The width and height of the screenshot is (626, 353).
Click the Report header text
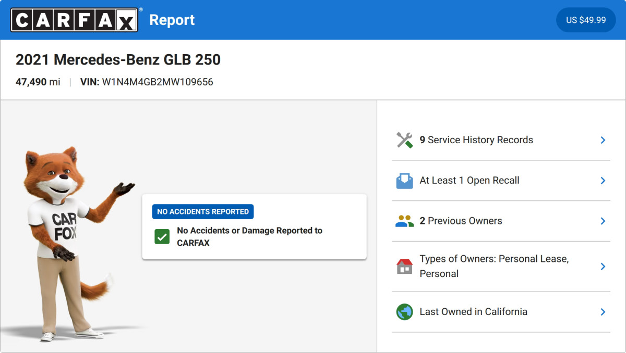pos(172,20)
